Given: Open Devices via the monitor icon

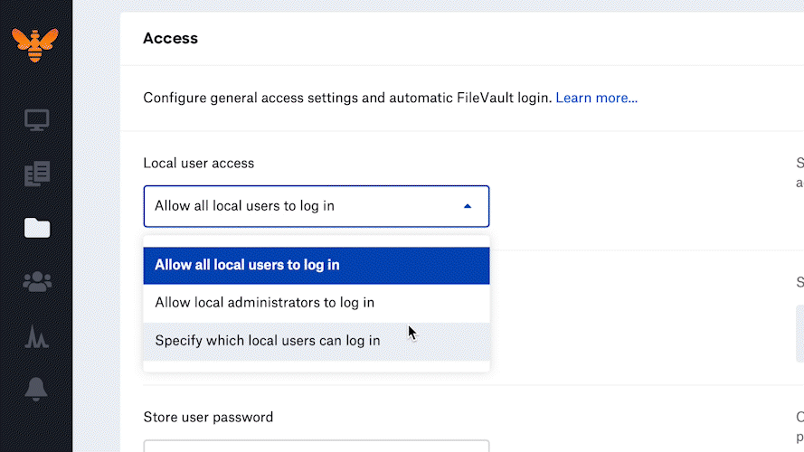Looking at the screenshot, I should point(37,119).
